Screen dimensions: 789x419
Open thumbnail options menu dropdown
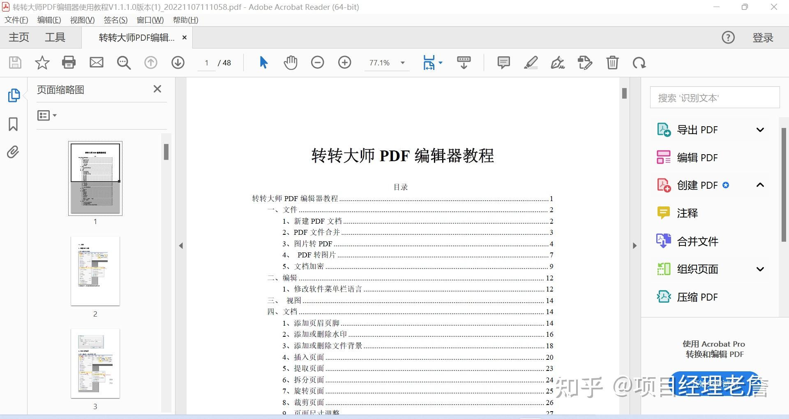47,115
